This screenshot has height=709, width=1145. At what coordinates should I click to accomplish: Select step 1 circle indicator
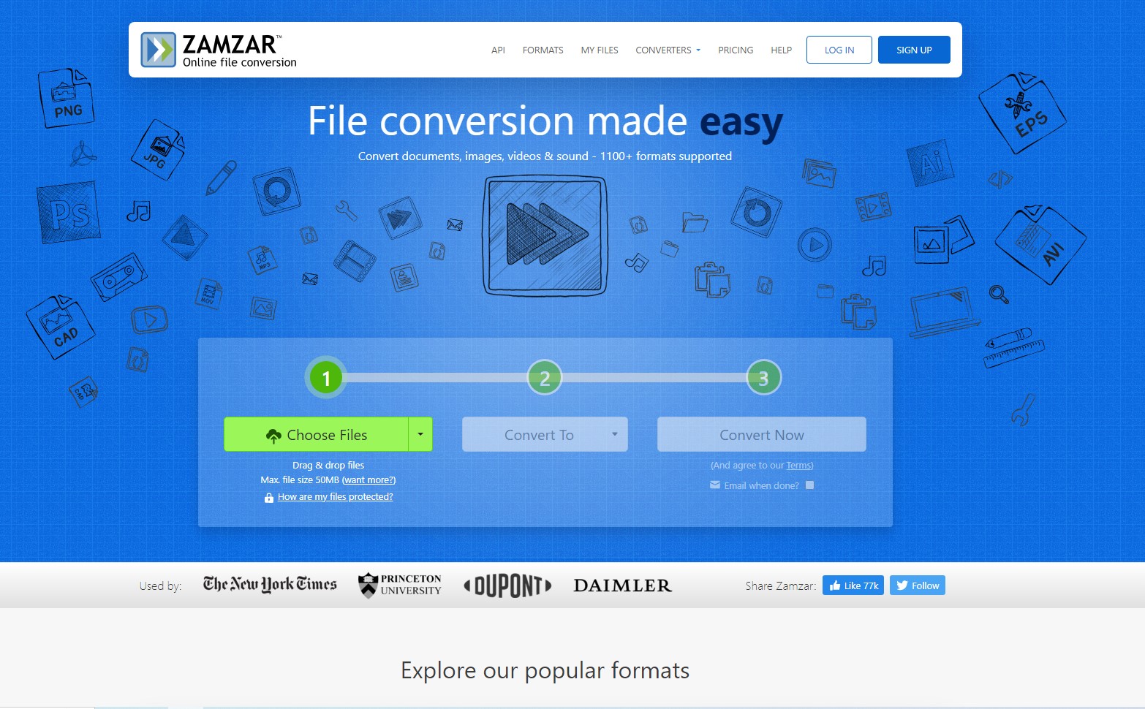coord(326,378)
